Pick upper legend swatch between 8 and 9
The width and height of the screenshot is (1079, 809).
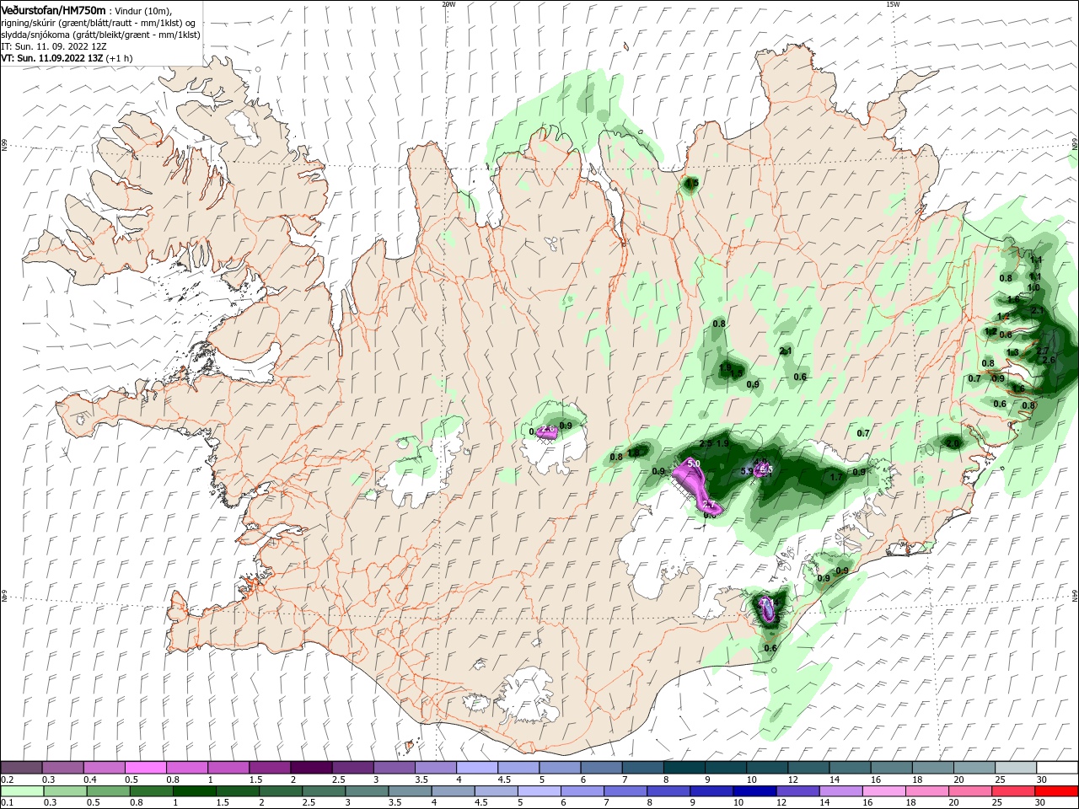[x=684, y=768]
